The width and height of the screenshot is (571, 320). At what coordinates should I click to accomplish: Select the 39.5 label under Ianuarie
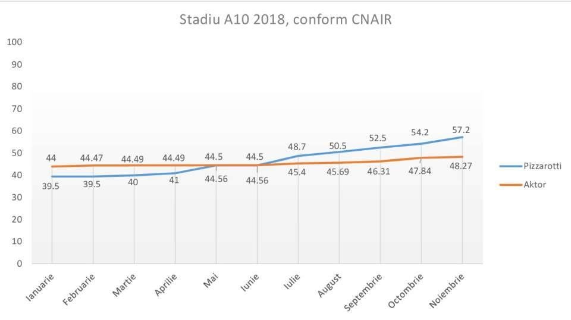(51, 186)
